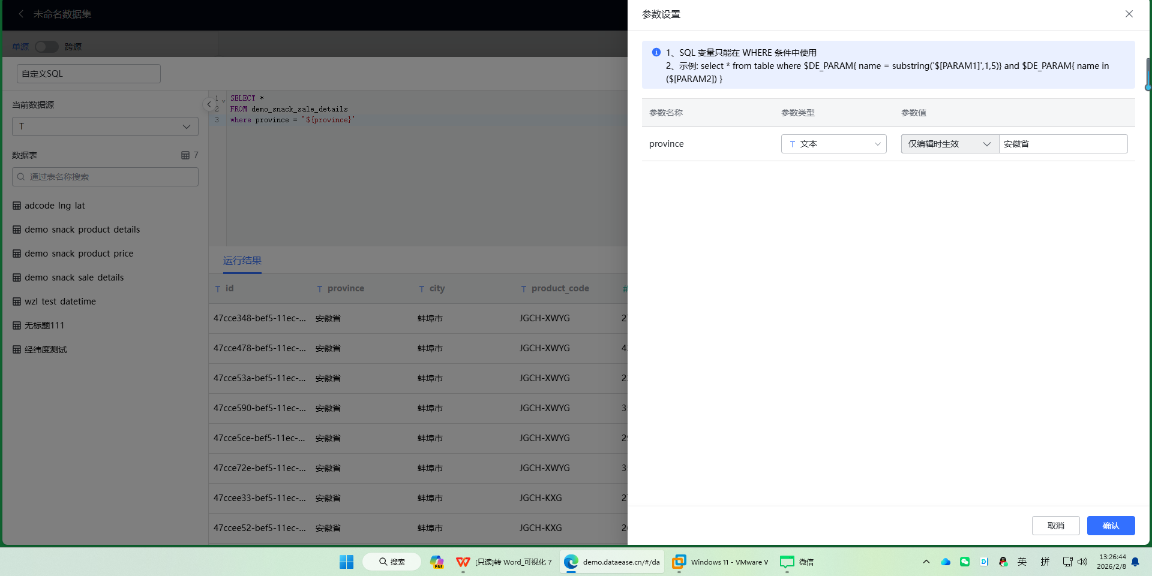Click the city column header
Screen dimensions: 1152x576
[x=437, y=288]
